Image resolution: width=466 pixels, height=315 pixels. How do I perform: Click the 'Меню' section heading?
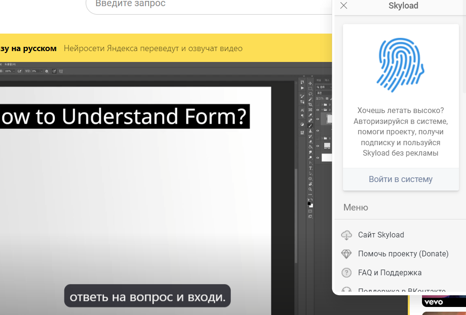[x=356, y=208]
